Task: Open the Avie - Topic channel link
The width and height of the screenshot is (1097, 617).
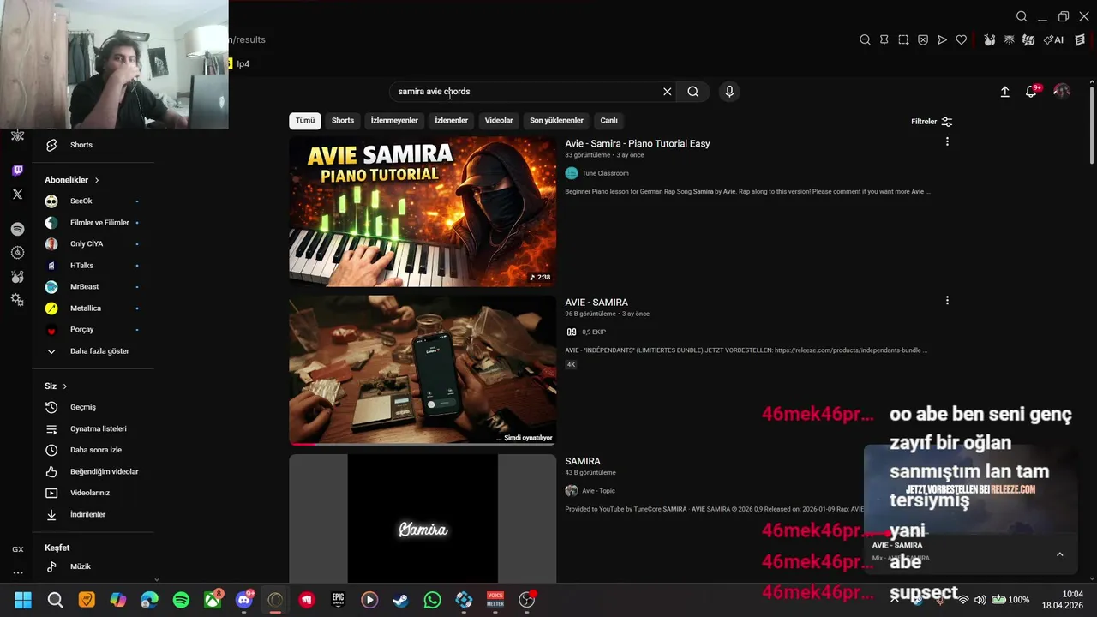Action: tap(598, 491)
